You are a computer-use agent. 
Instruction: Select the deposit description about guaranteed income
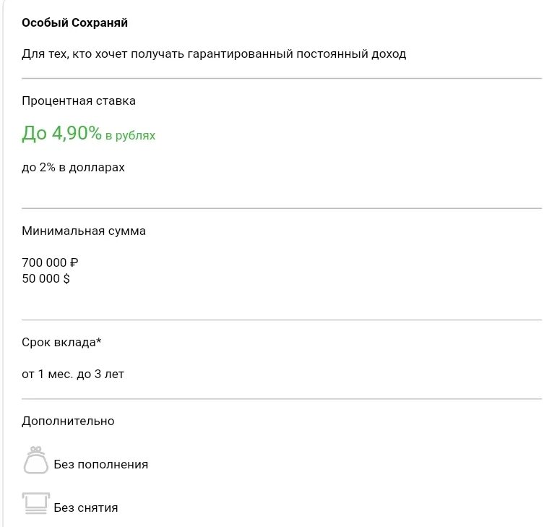(x=214, y=54)
